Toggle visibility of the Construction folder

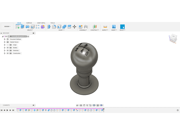pyautogui.click(x=8, y=53)
